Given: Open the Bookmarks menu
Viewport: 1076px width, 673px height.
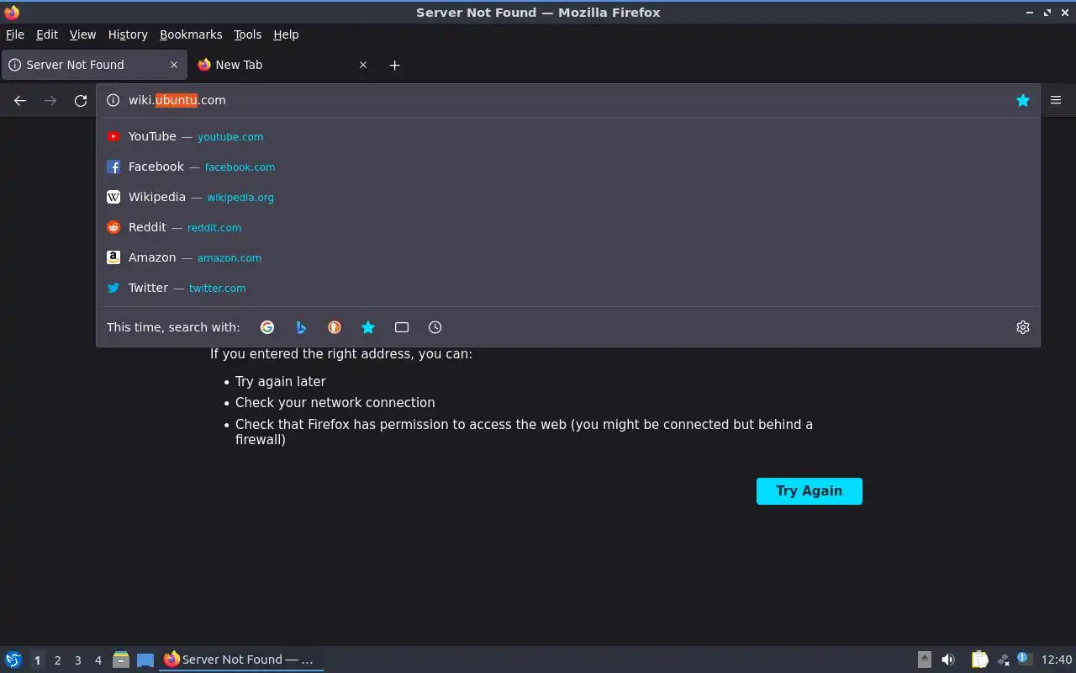Looking at the screenshot, I should pyautogui.click(x=191, y=34).
